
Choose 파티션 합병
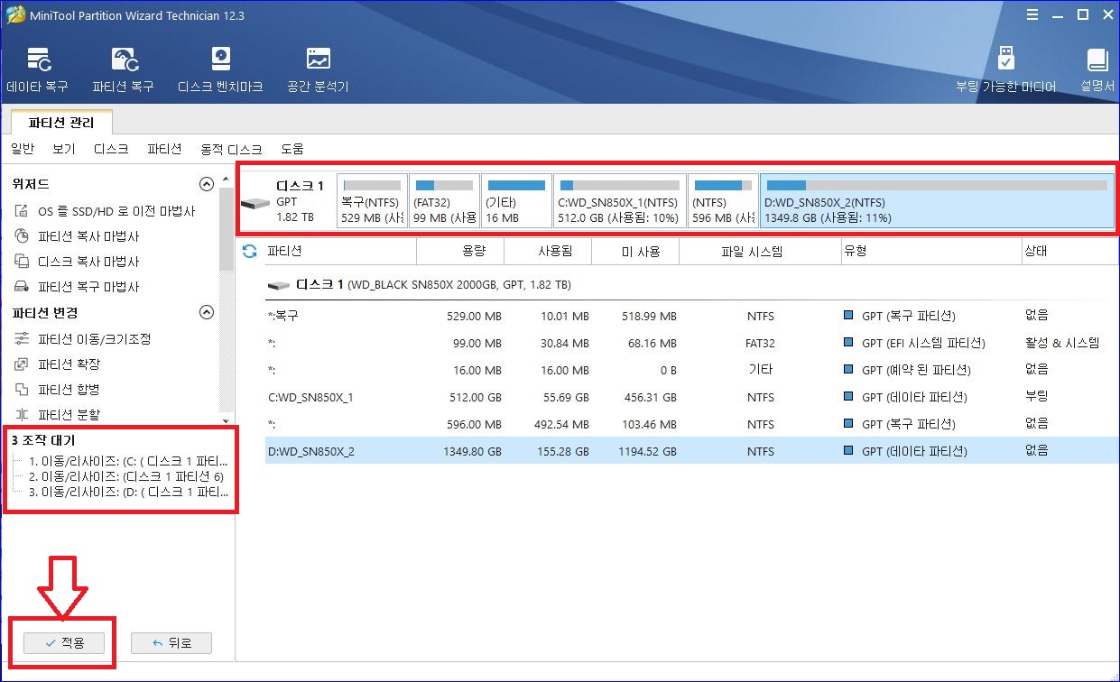[58, 390]
